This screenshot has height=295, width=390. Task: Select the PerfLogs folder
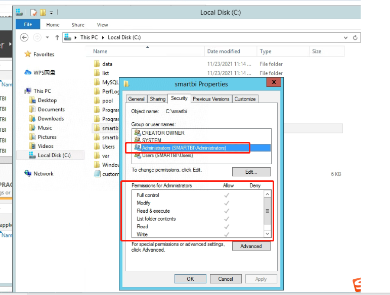[x=106, y=91]
